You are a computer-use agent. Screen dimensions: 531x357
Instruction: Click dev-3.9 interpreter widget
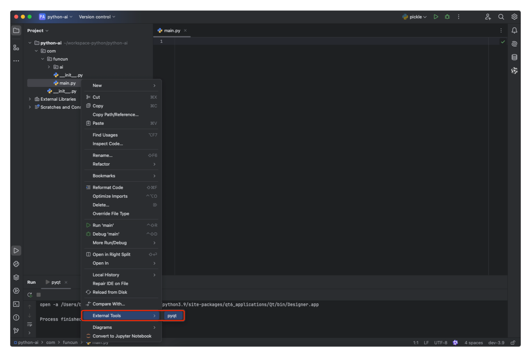pyautogui.click(x=496, y=343)
